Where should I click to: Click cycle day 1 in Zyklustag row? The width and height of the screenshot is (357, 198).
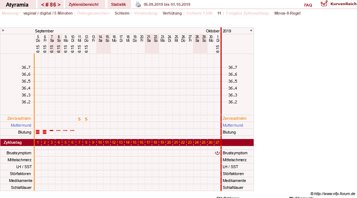tap(38, 142)
